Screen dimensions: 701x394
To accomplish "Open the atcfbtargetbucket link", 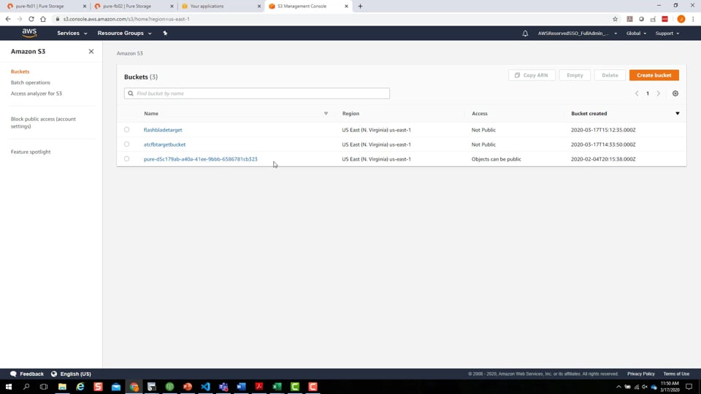I will click(x=164, y=144).
